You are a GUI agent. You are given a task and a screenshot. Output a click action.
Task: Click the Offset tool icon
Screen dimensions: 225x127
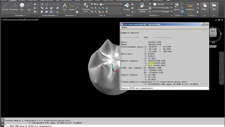(x=58, y=12)
